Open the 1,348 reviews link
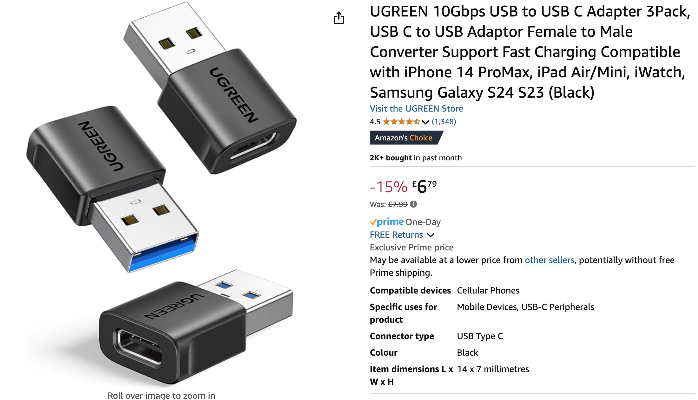698x400 pixels. (x=444, y=121)
